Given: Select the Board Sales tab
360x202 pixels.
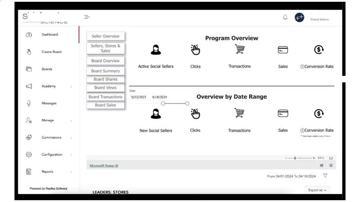Looking at the screenshot, I should coord(105,105).
